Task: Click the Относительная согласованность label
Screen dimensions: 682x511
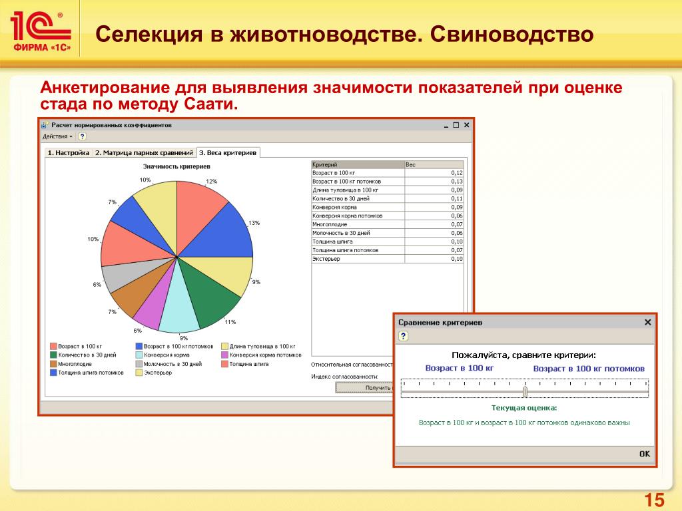Action: point(352,365)
